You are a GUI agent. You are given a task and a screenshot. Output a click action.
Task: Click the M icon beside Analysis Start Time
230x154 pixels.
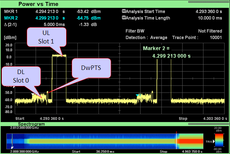coord(124,11)
